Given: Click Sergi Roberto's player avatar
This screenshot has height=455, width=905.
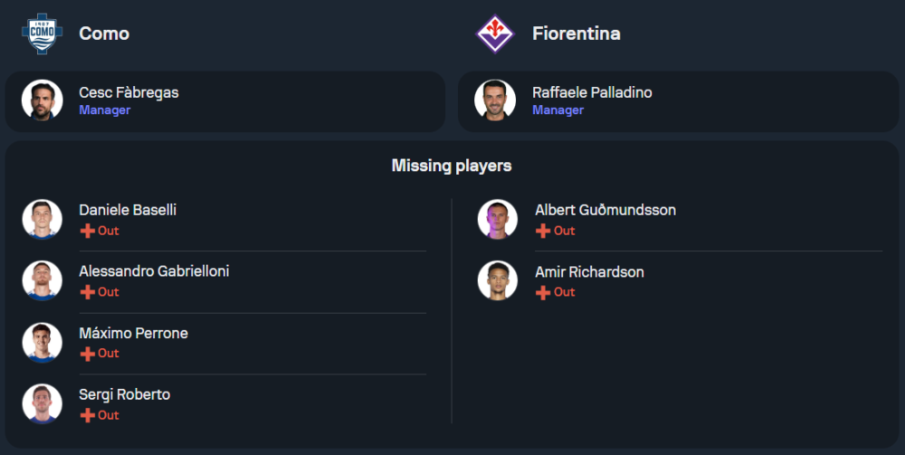Looking at the screenshot, I should click(43, 403).
